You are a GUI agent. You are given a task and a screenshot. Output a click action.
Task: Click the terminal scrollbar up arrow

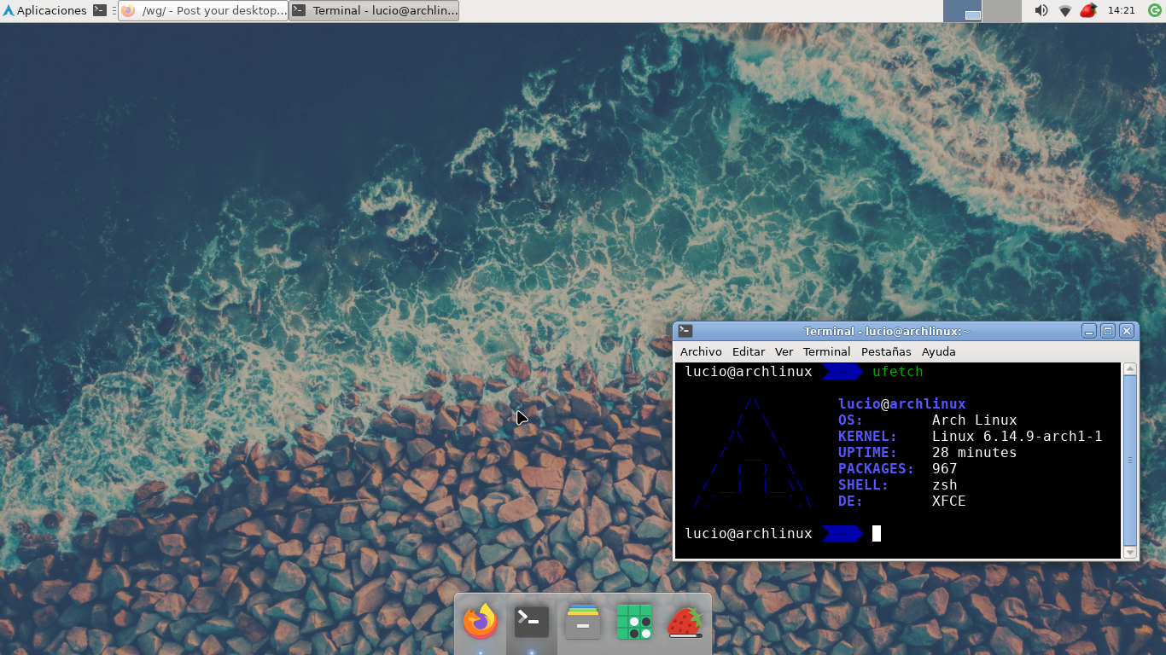click(1130, 368)
